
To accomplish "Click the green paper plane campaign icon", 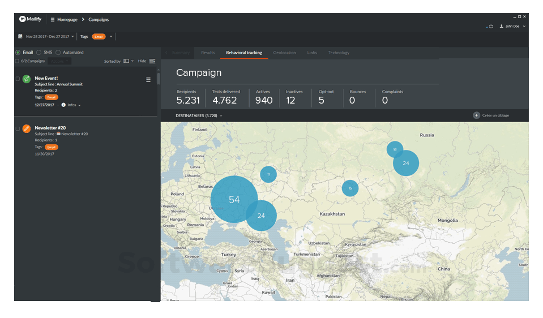I will (x=27, y=79).
